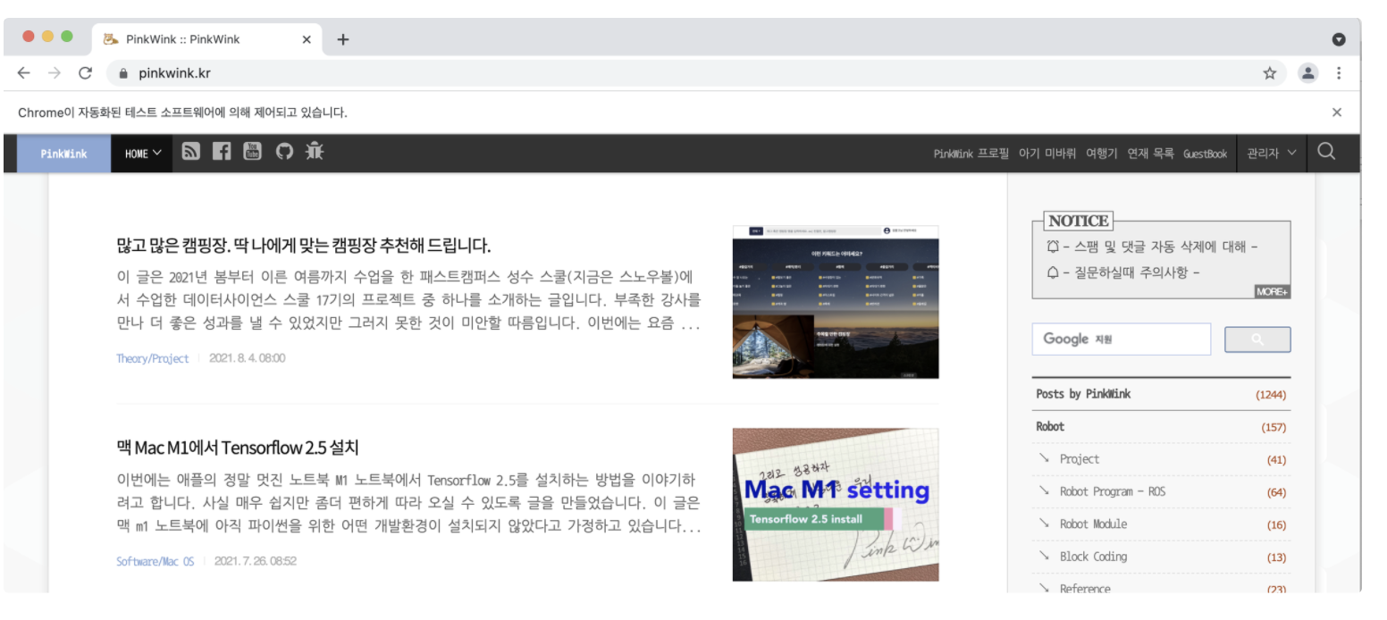The width and height of the screenshot is (1387, 620).
Task: Bookmark this page with the star icon
Action: click(1269, 73)
